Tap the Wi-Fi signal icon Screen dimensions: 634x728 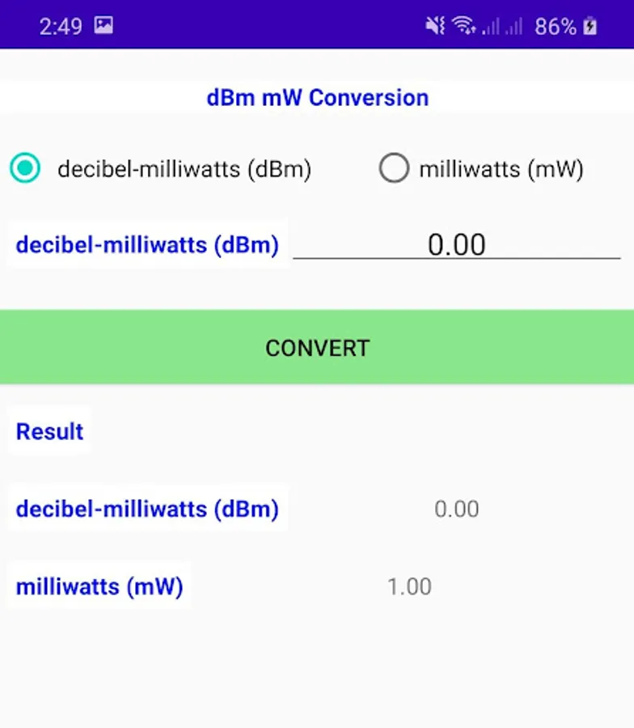(x=464, y=26)
